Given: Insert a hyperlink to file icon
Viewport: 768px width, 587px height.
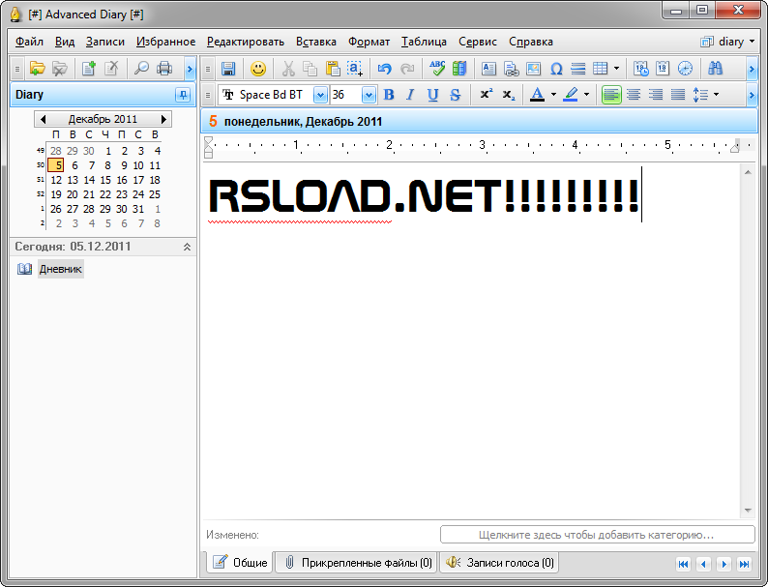Looking at the screenshot, I should 511,69.
